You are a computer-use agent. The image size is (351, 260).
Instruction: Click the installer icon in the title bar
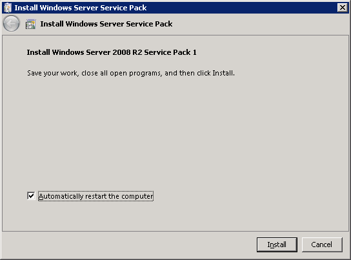tap(7, 8)
